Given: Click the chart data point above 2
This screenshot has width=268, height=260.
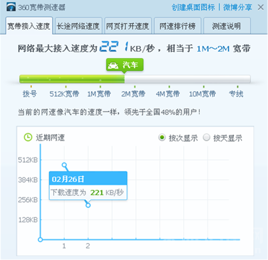Looking at the screenshot, I should 88,205.
